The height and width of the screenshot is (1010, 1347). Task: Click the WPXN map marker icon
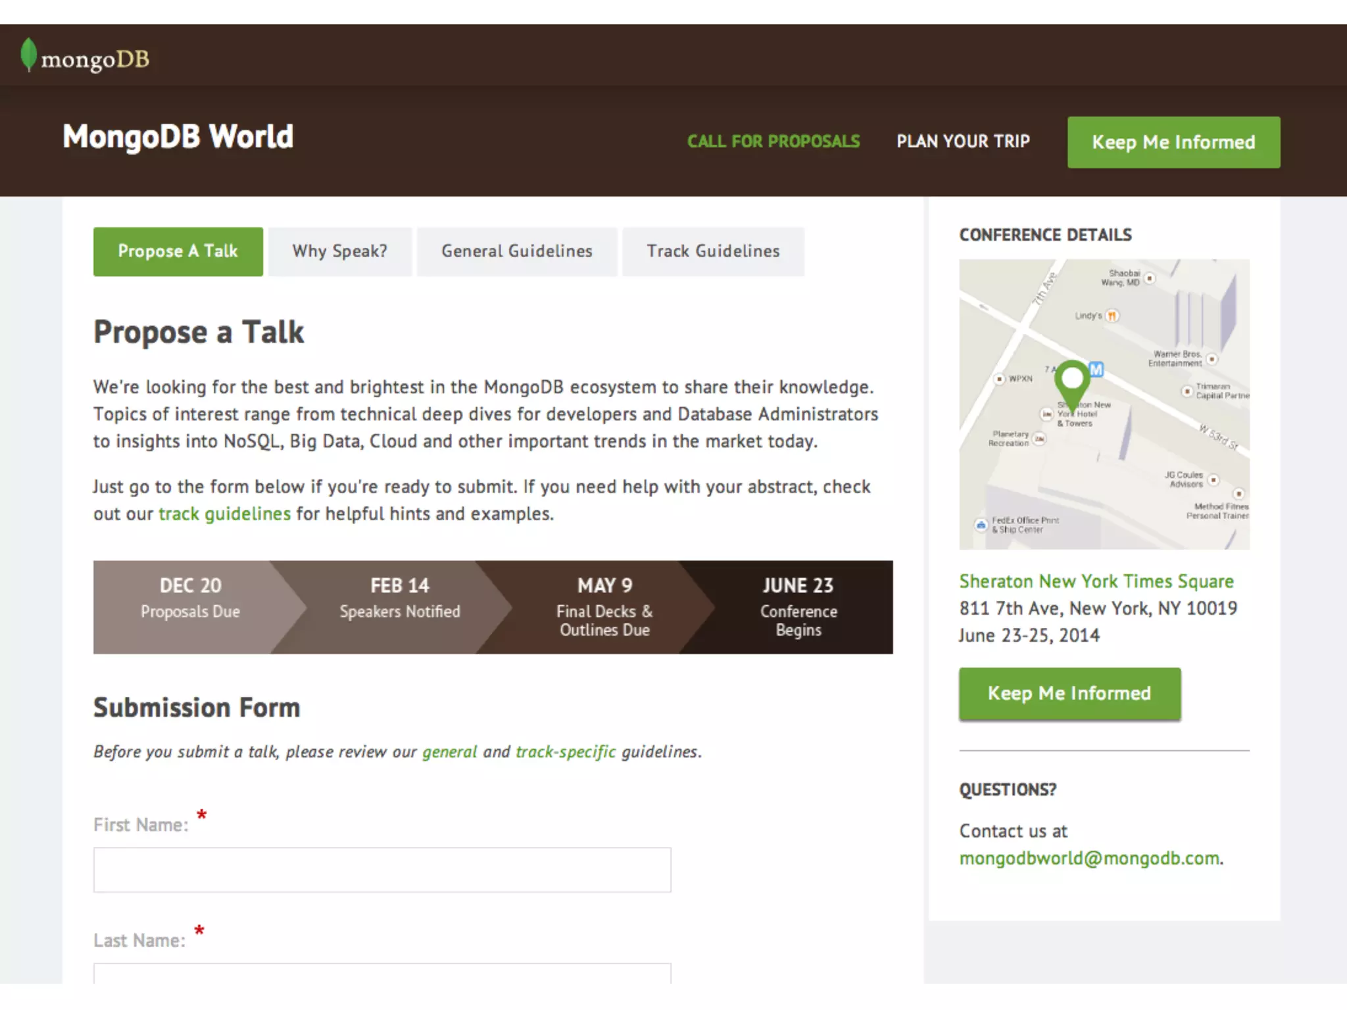pos(1000,379)
